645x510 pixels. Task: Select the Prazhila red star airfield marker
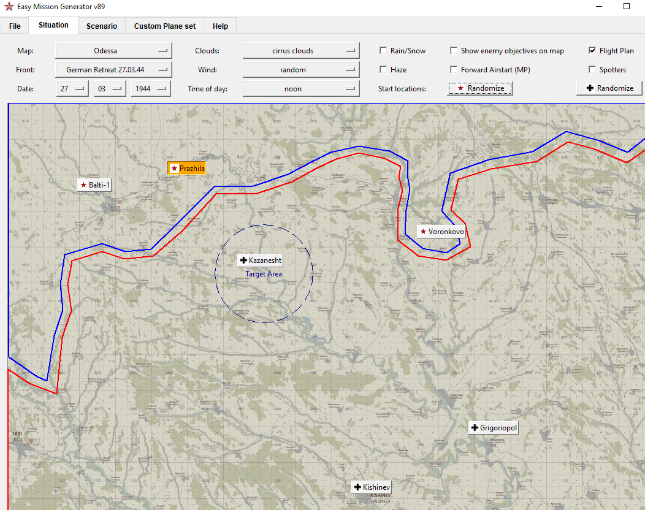187,168
